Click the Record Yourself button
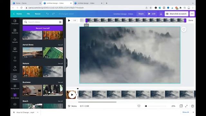The width and height of the screenshot is (206, 116). [43, 28]
